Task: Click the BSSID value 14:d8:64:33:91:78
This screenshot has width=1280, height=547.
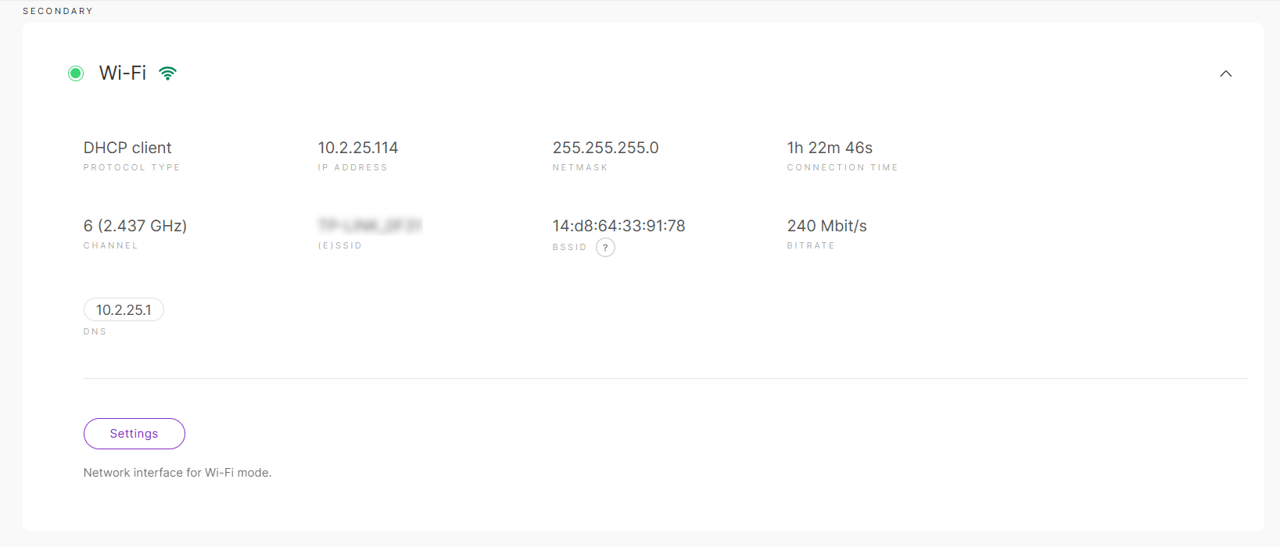Action: pyautogui.click(x=618, y=226)
